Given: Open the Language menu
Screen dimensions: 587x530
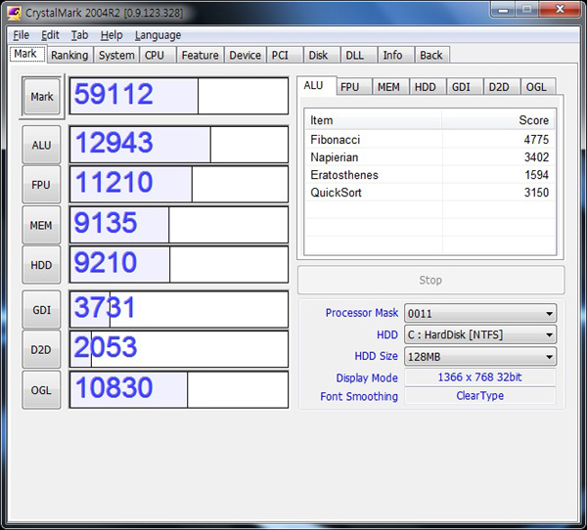Looking at the screenshot, I should (x=158, y=35).
